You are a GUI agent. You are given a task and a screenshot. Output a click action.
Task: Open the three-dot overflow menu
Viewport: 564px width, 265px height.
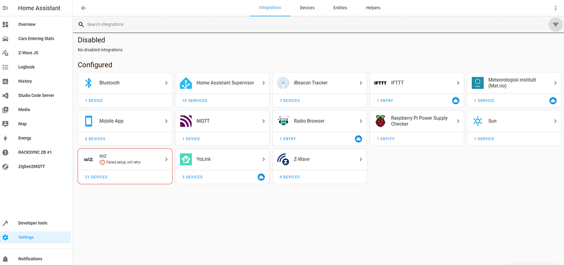[556, 8]
